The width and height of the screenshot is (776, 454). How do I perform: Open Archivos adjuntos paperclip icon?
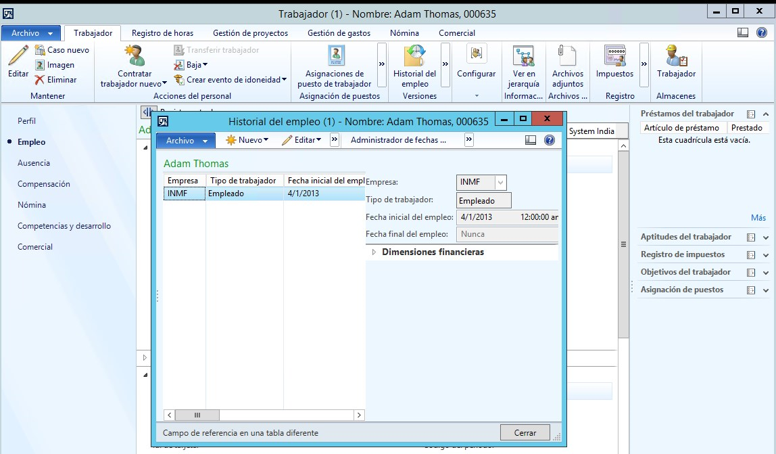pos(567,55)
